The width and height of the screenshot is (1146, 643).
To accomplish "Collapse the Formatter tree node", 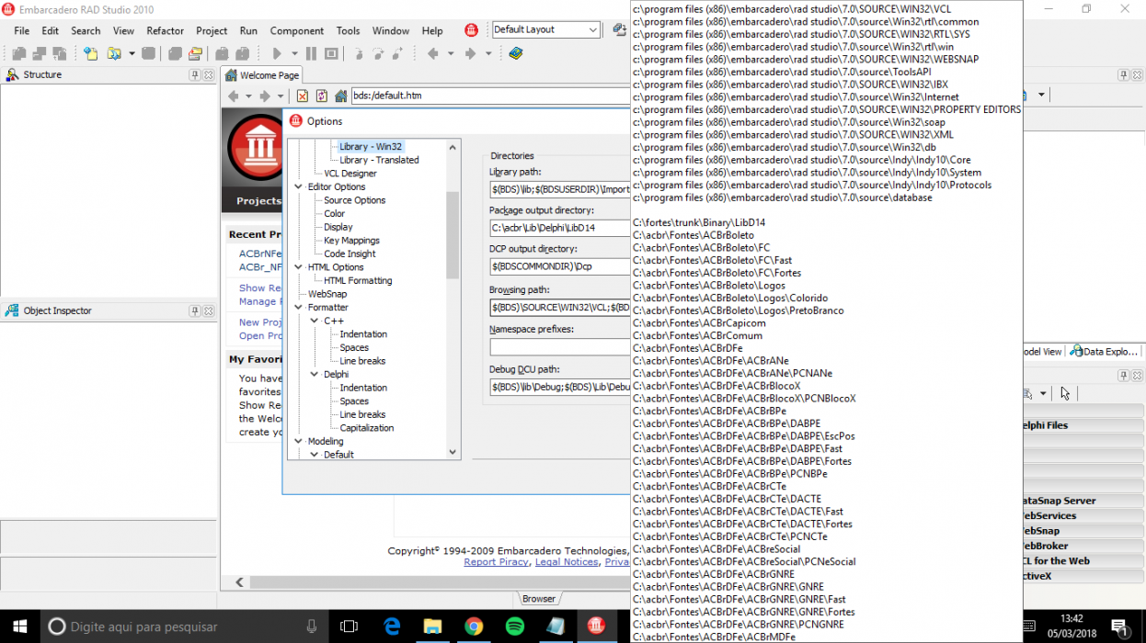I will point(299,307).
